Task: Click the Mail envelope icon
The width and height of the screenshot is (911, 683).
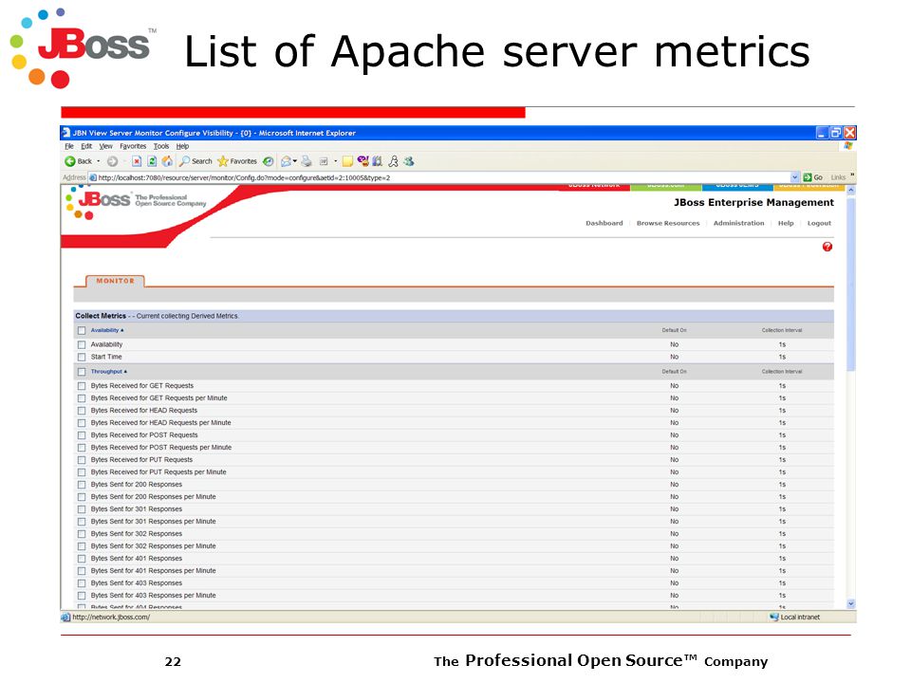Action: 286,161
